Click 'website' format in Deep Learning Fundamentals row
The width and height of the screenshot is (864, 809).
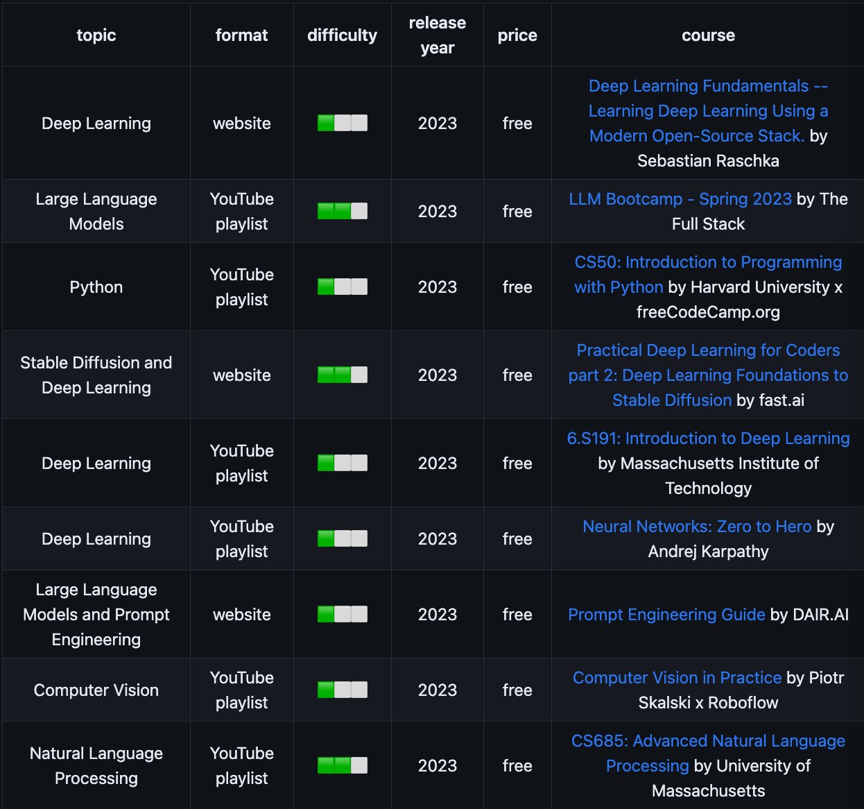242,124
